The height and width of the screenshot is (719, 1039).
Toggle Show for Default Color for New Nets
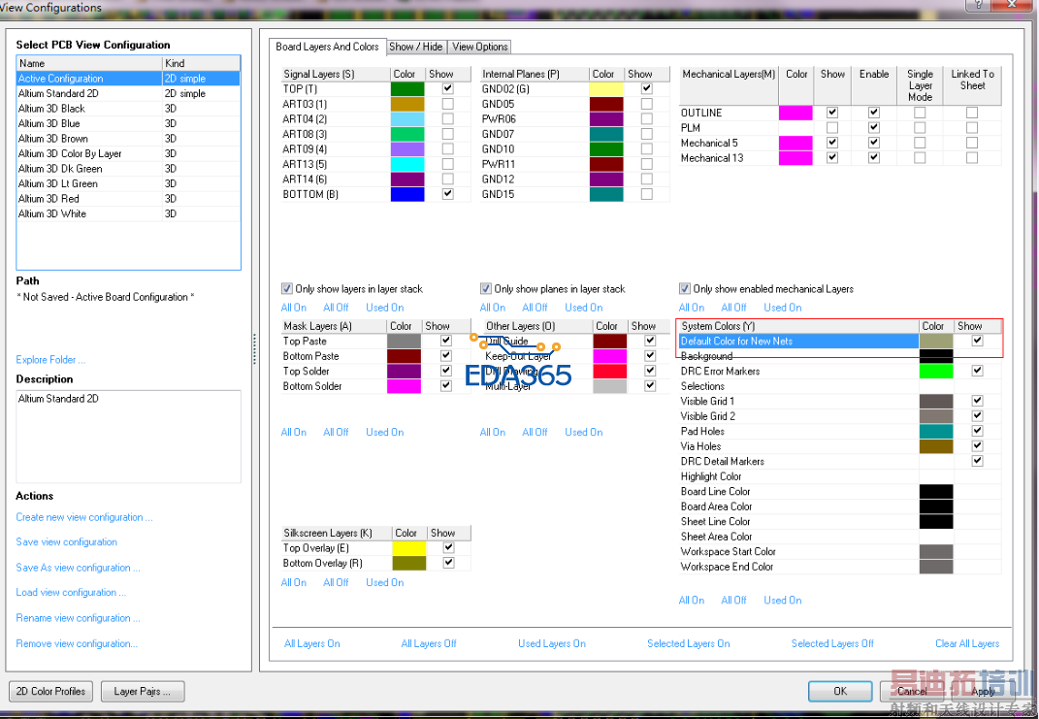tap(977, 341)
